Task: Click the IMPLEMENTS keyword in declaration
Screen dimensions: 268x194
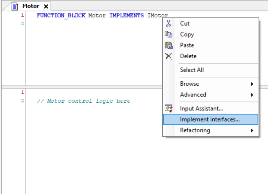Action: tap(127, 15)
